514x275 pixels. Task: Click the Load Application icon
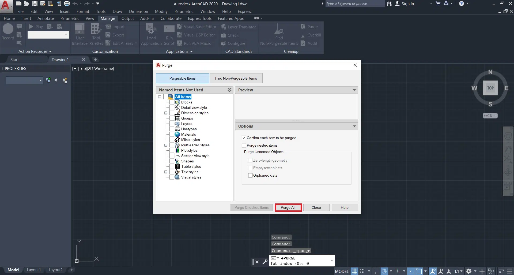151,29
